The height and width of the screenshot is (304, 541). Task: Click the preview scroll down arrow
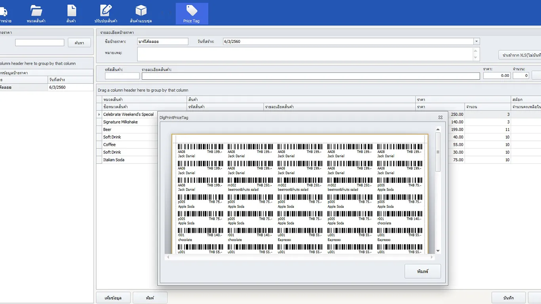pyautogui.click(x=438, y=251)
